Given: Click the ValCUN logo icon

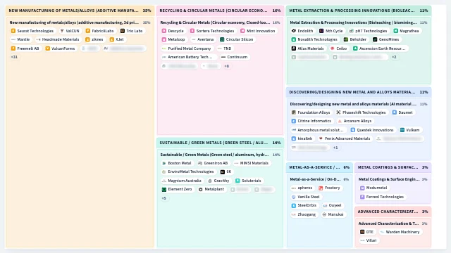Looking at the screenshot, I should point(62,31).
